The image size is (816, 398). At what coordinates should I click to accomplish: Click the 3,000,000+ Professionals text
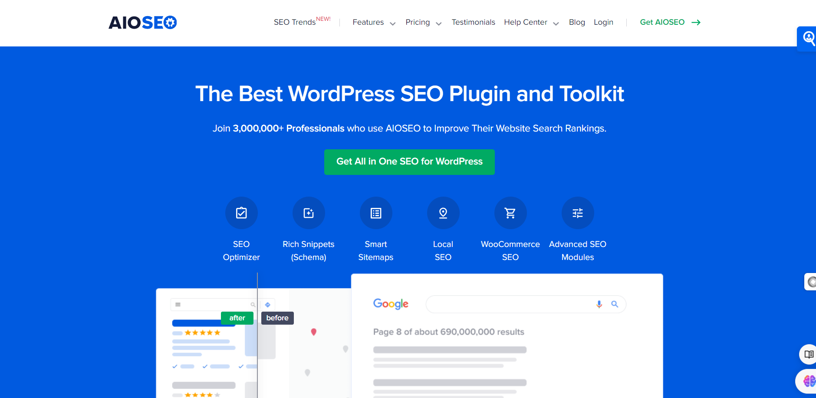(x=289, y=128)
